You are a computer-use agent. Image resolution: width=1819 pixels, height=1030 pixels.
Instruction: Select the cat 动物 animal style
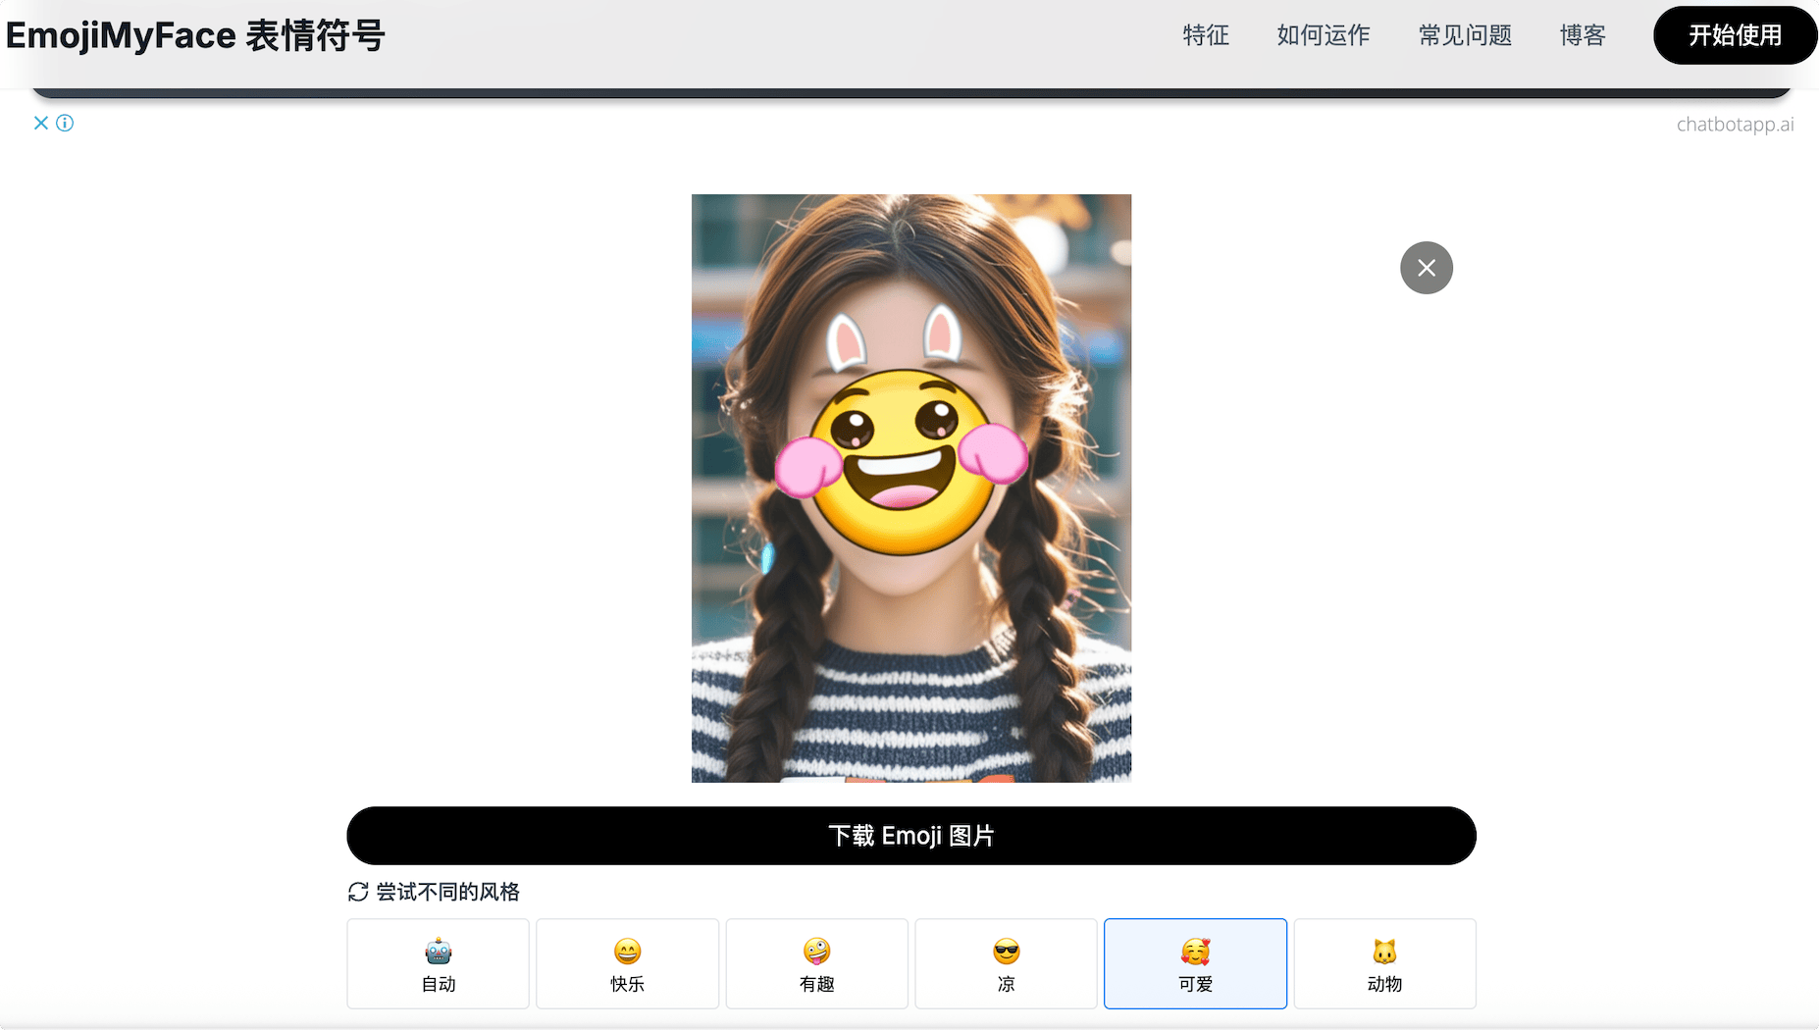tap(1384, 963)
